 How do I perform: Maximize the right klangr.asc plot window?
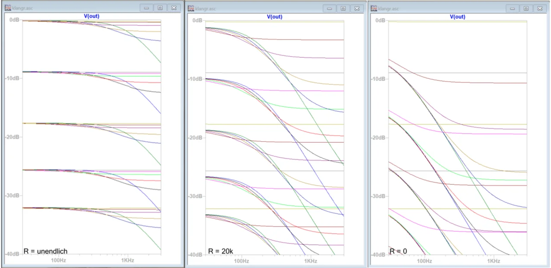pos(526,8)
